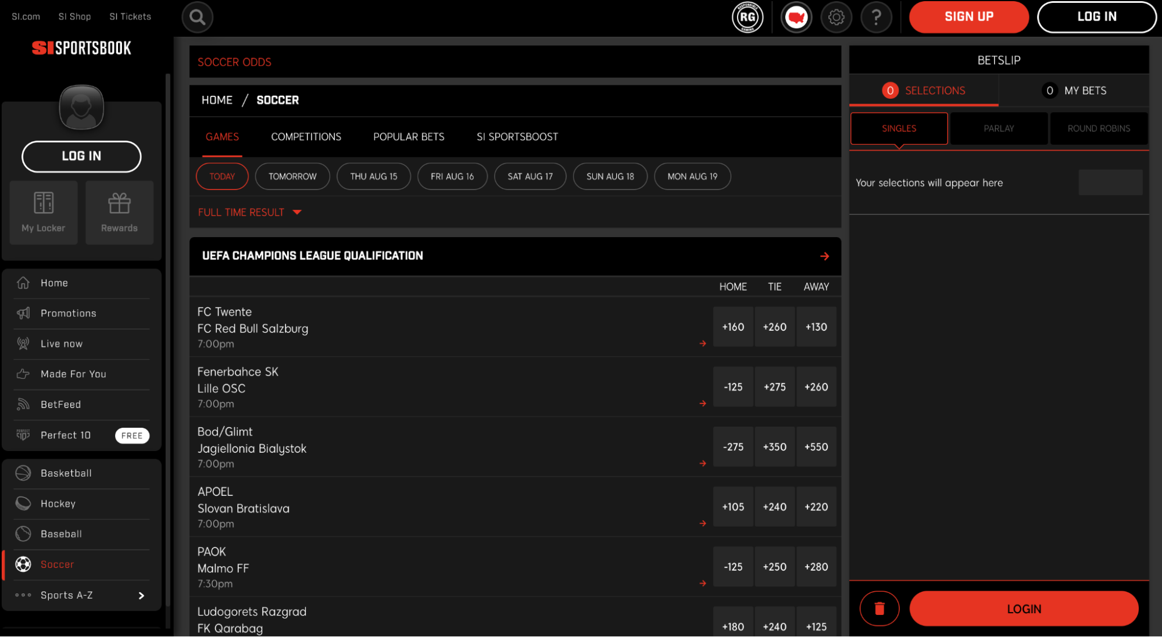Image resolution: width=1162 pixels, height=637 pixels.
Task: Open My Locker
Action: 44,212
